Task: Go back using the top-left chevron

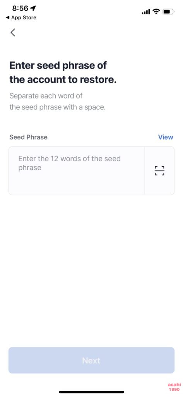Action: pyautogui.click(x=13, y=33)
